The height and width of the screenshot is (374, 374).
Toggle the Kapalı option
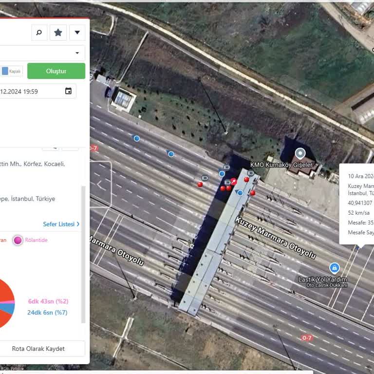pyautogui.click(x=12, y=71)
